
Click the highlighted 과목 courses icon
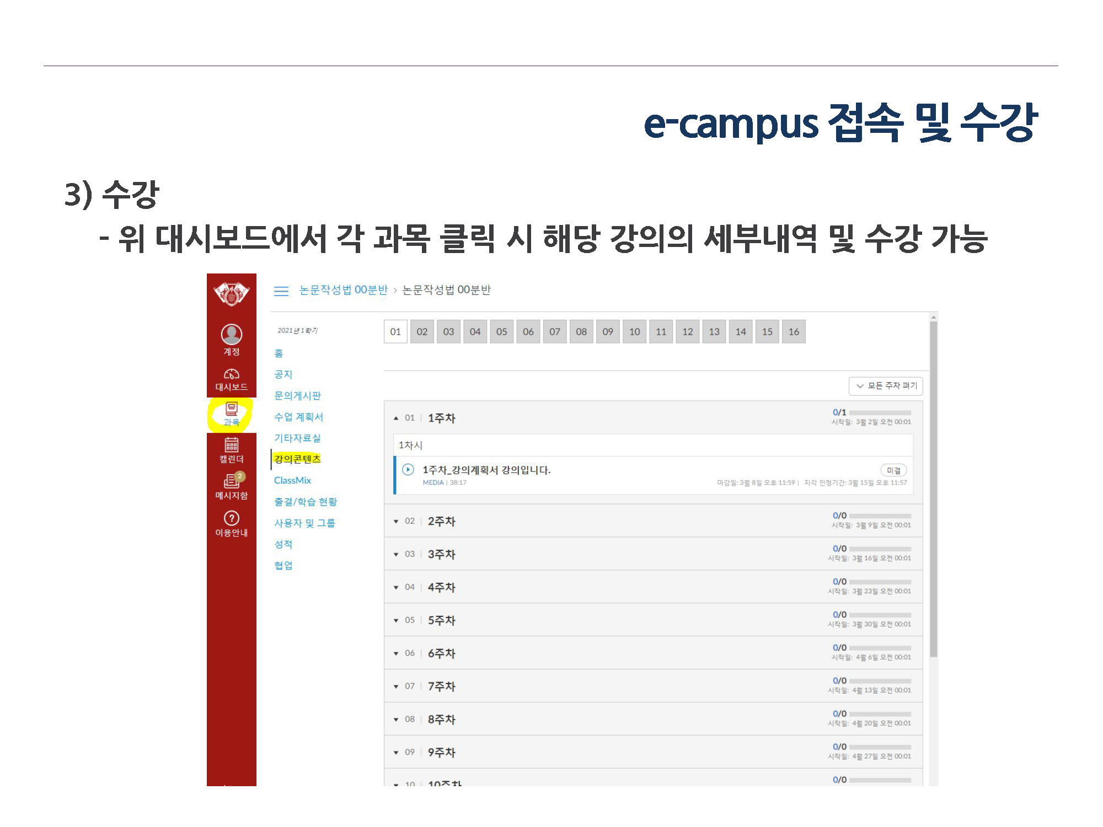231,410
